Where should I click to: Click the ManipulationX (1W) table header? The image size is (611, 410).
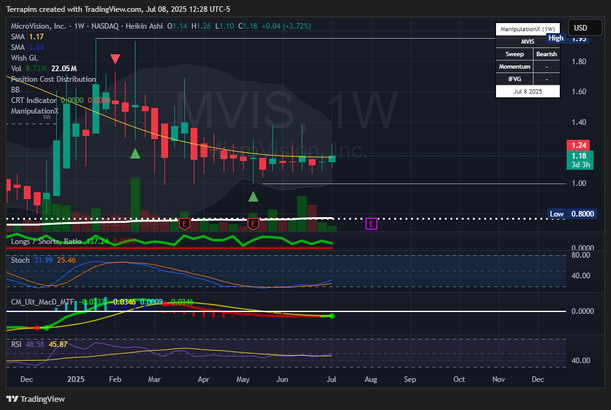pyautogui.click(x=528, y=29)
